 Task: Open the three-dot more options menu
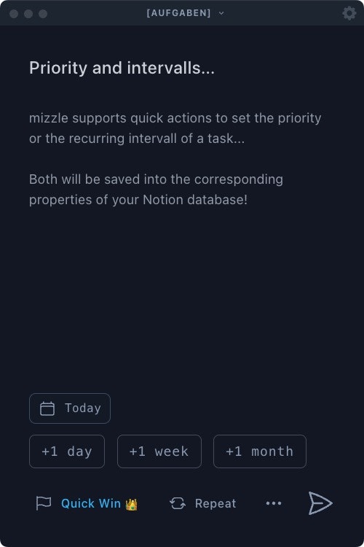click(x=274, y=503)
